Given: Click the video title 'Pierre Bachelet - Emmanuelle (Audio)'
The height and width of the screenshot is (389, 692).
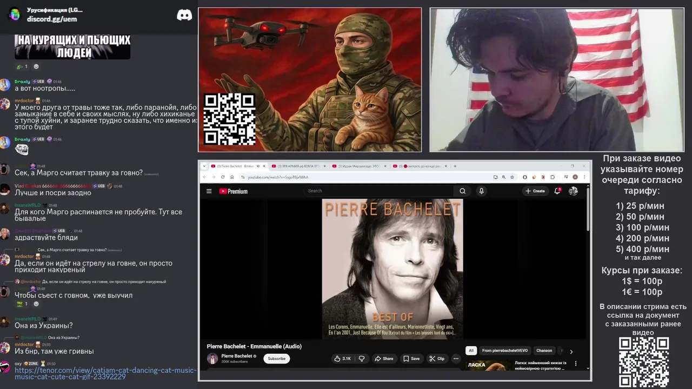Looking at the screenshot, I should pyautogui.click(x=254, y=346).
